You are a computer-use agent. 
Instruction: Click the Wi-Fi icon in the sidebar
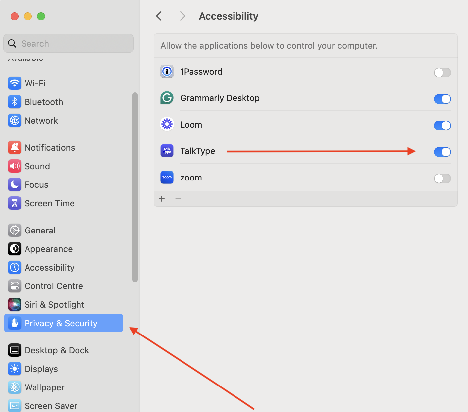point(15,83)
